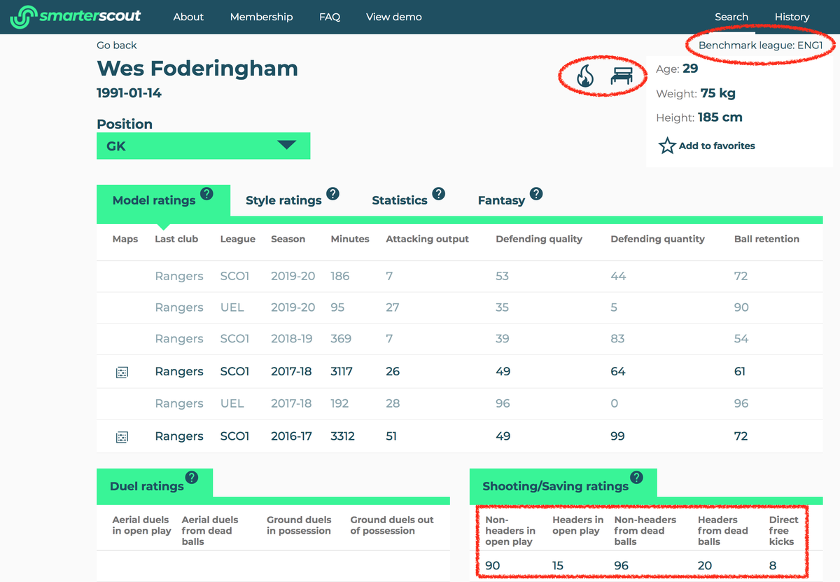Switch to the Statistics tab
The height and width of the screenshot is (582, 840).
(399, 200)
